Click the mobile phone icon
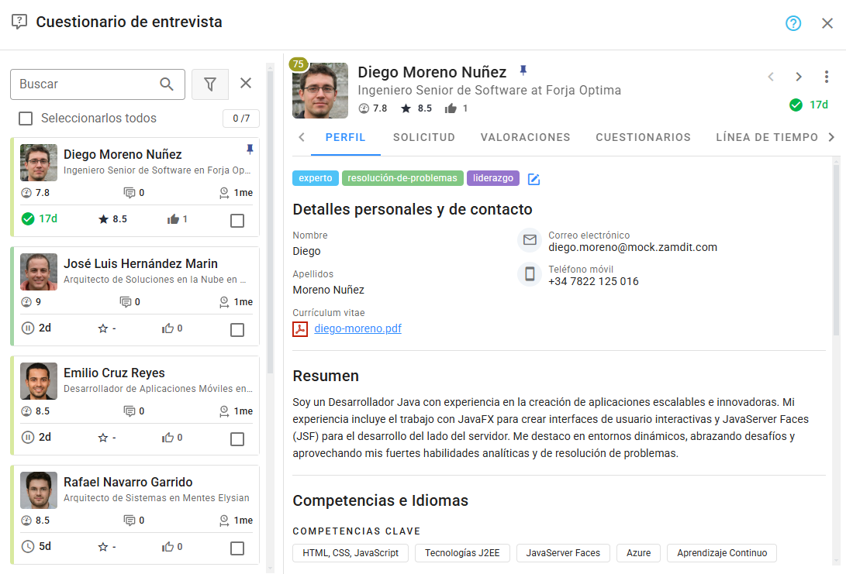846x574 pixels. [530, 273]
